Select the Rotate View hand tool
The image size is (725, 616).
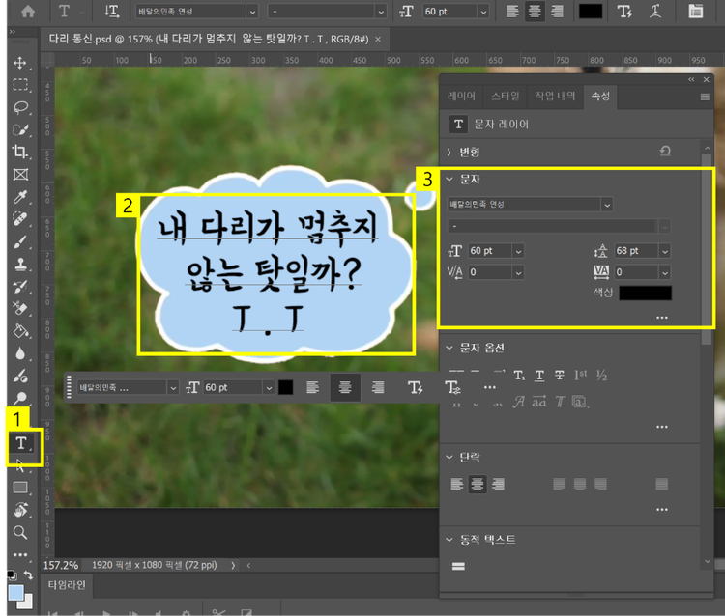20,510
